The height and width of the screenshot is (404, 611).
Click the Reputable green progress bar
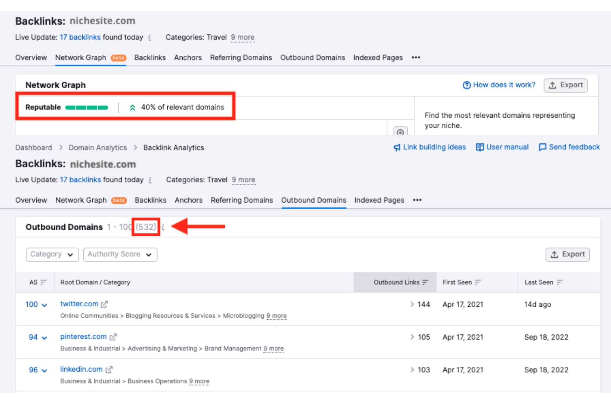pyautogui.click(x=87, y=108)
